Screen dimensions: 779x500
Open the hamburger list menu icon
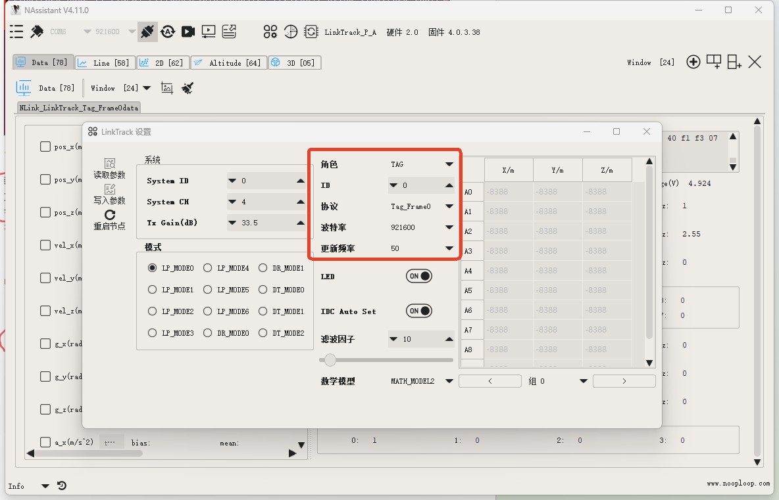tap(16, 32)
